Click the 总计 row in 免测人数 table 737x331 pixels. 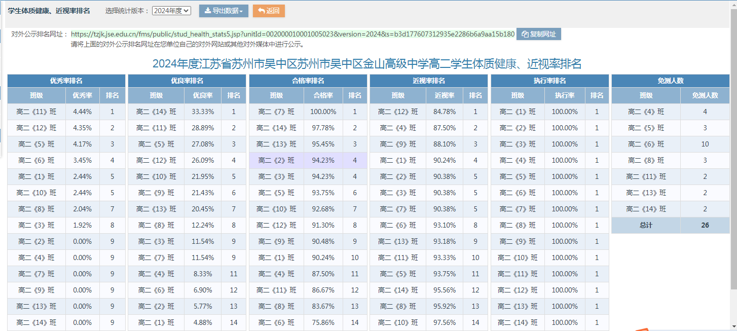pyautogui.click(x=646, y=226)
